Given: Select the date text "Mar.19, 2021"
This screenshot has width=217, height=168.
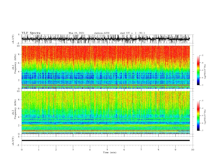Looking at the screenshot, I should 76,33.
